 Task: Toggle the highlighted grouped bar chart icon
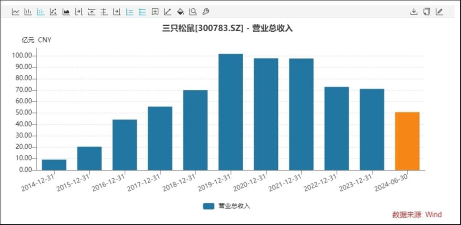[x=41, y=12]
